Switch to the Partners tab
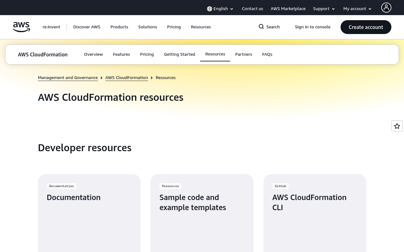This screenshot has height=252, width=404. (x=244, y=54)
